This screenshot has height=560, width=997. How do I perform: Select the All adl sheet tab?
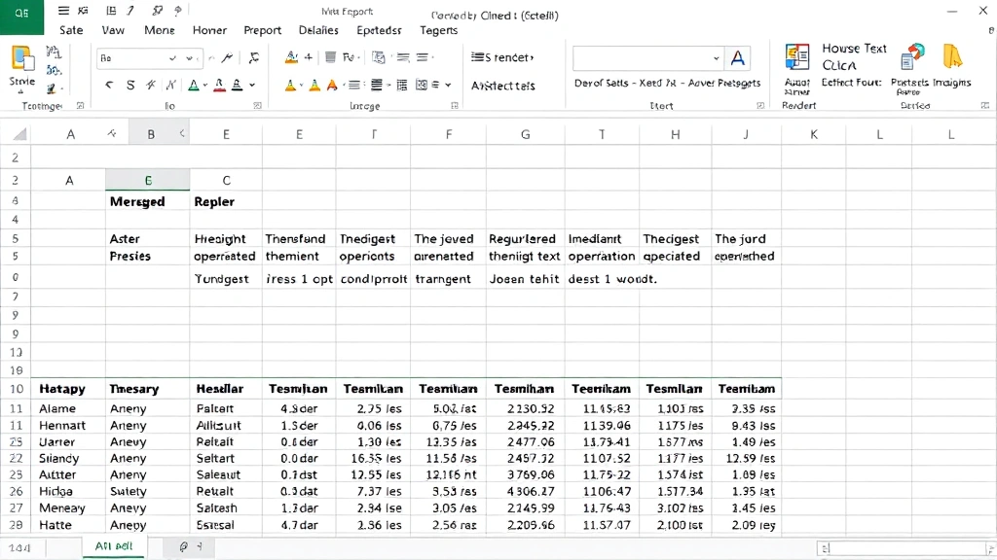coord(114,545)
